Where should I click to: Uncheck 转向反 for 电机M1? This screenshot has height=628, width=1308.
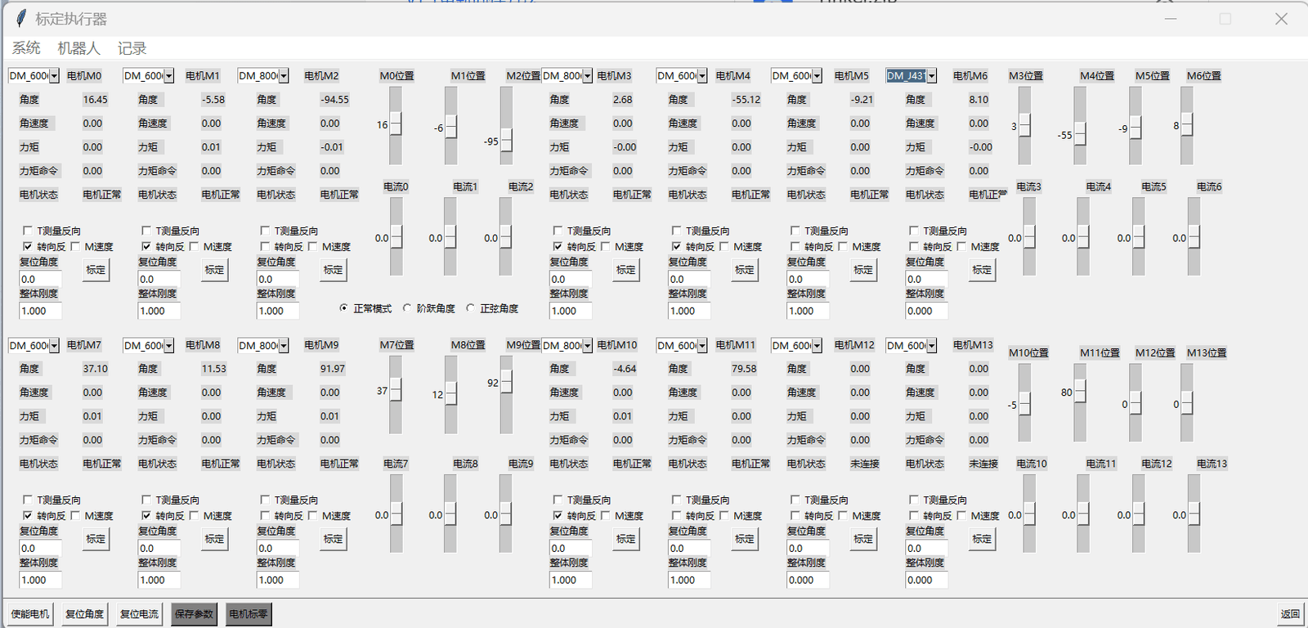tap(146, 246)
